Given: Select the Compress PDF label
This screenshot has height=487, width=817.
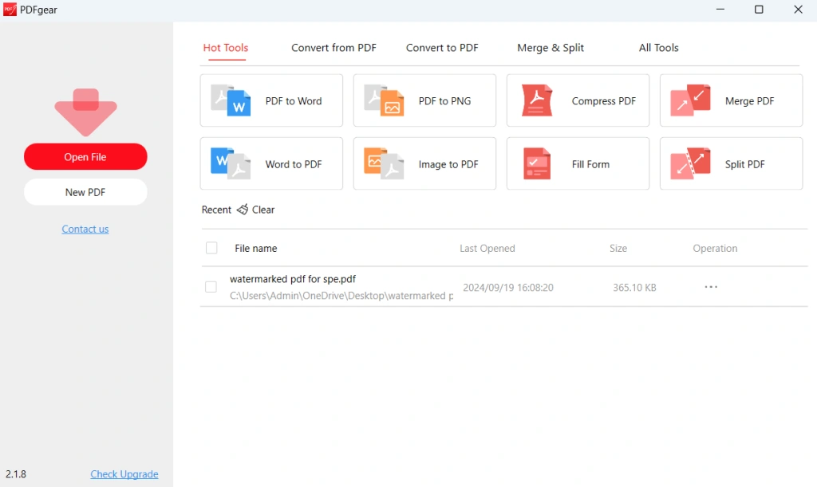Looking at the screenshot, I should [603, 101].
